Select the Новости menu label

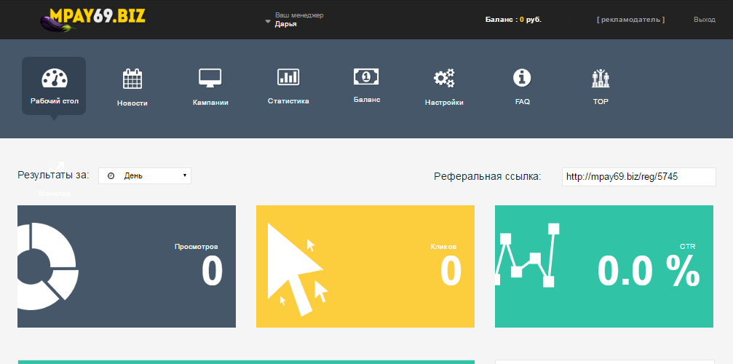[x=132, y=103]
